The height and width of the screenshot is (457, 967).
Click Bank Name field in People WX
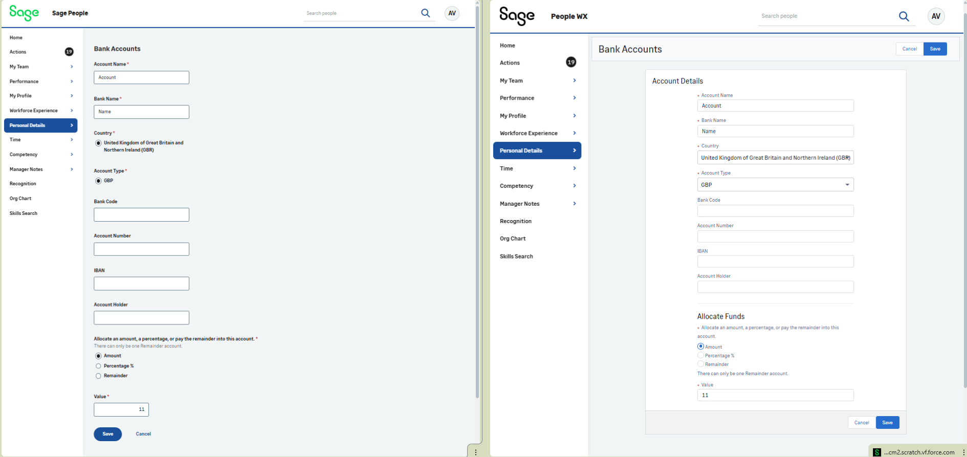pyautogui.click(x=775, y=131)
